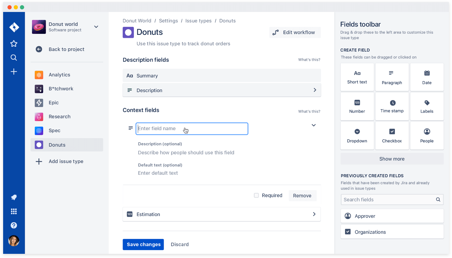Click the Enter default text field

[x=158, y=173]
